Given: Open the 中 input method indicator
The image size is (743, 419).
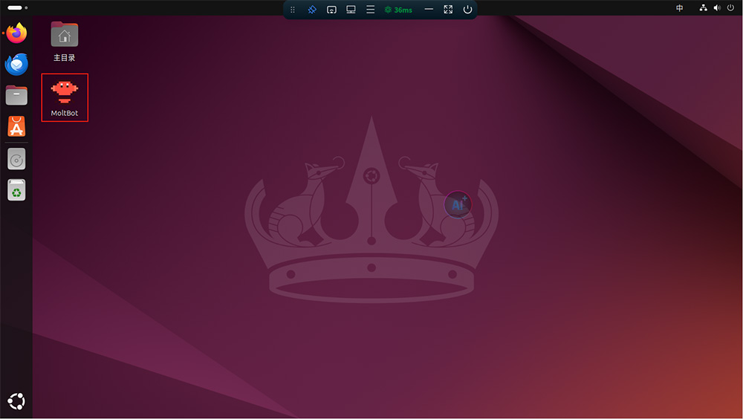Looking at the screenshot, I should click(x=680, y=8).
